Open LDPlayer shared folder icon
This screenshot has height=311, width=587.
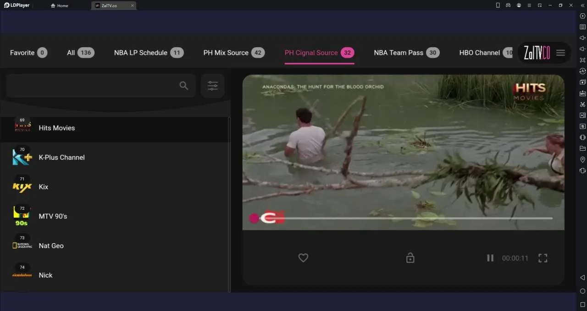(582, 148)
